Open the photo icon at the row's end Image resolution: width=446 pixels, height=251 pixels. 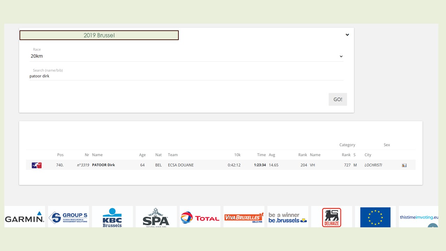[x=404, y=165]
